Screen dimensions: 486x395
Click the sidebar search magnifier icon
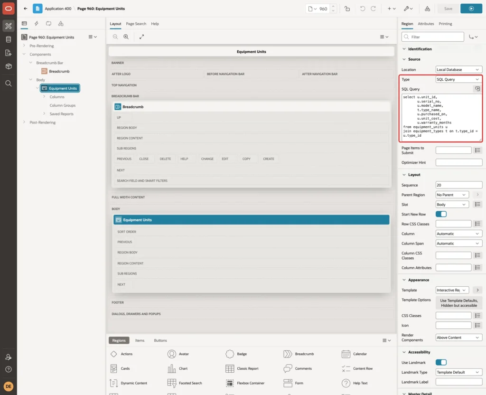(x=9, y=84)
